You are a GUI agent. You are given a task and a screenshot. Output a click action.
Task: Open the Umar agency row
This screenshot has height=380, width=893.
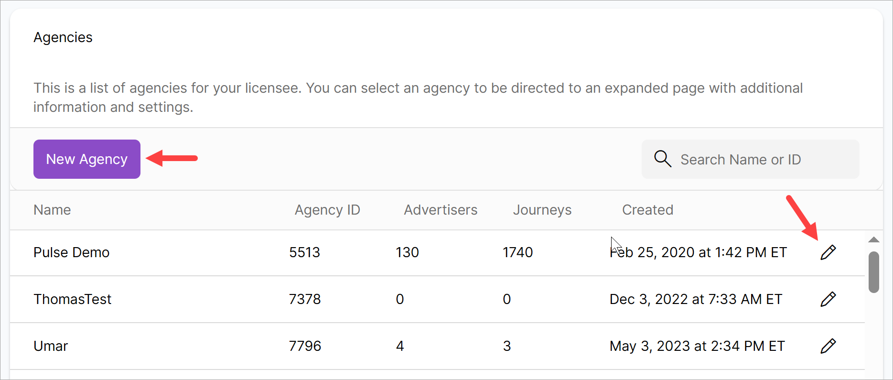coord(51,346)
